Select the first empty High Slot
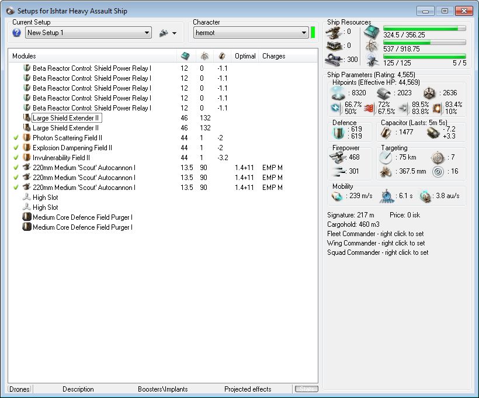 coord(163,198)
